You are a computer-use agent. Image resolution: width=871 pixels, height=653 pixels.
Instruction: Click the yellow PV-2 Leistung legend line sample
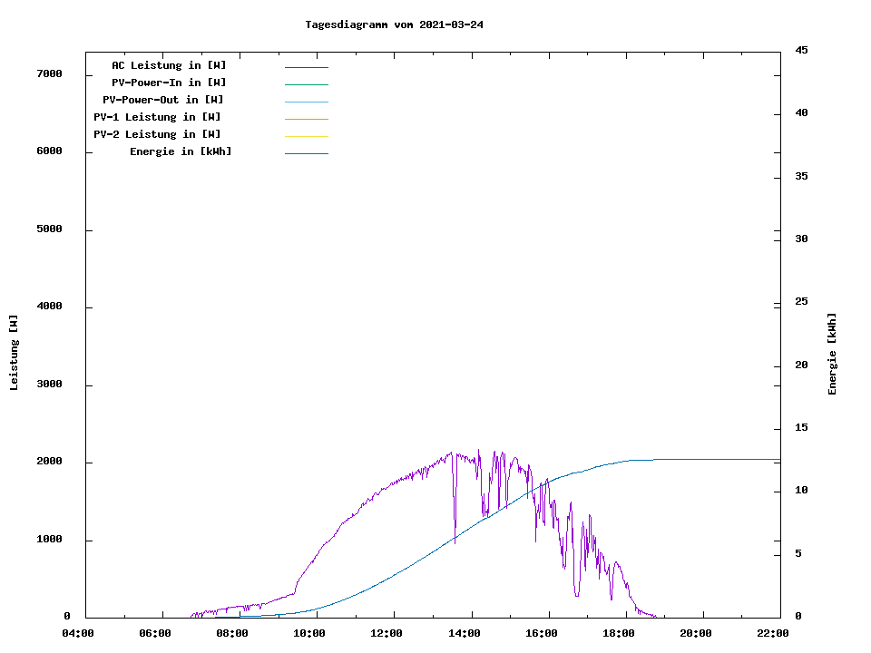click(306, 136)
